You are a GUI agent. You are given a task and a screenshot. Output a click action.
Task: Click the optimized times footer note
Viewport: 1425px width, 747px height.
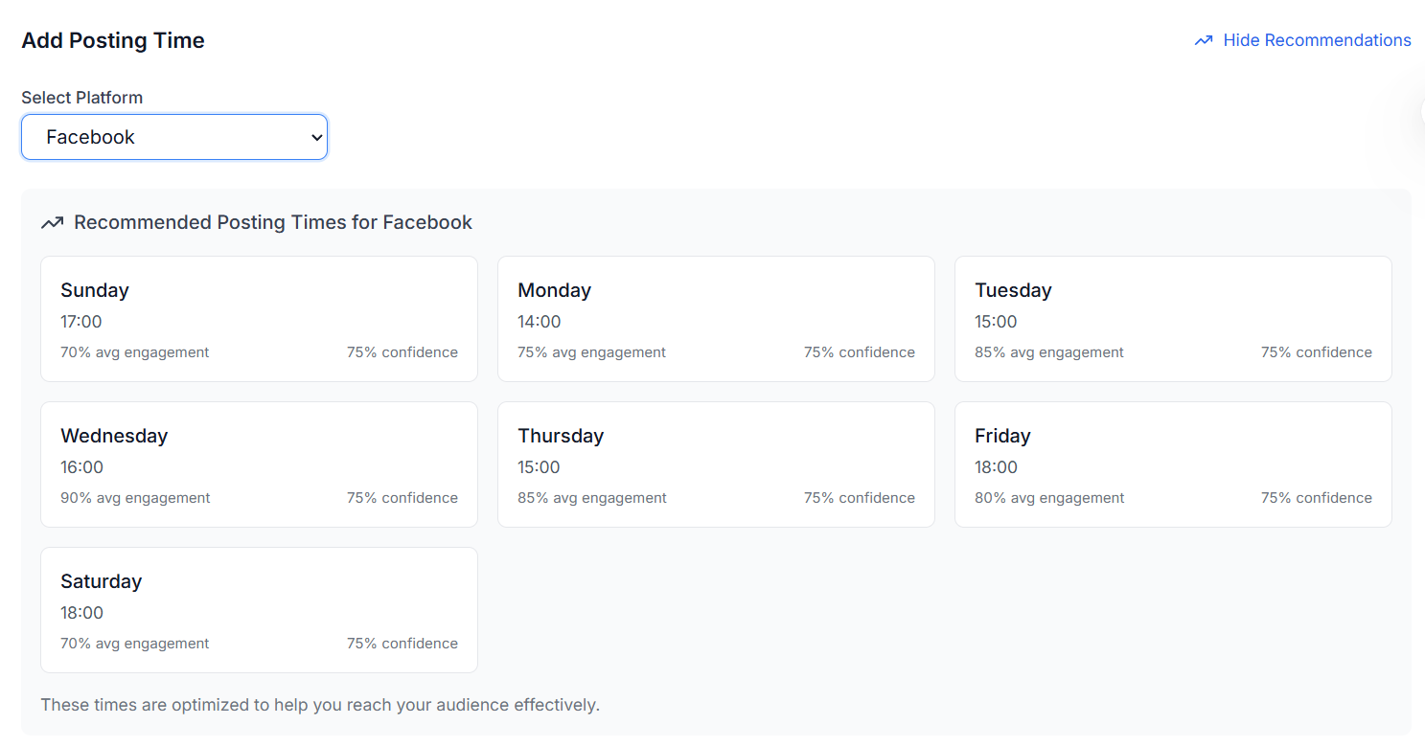point(320,706)
